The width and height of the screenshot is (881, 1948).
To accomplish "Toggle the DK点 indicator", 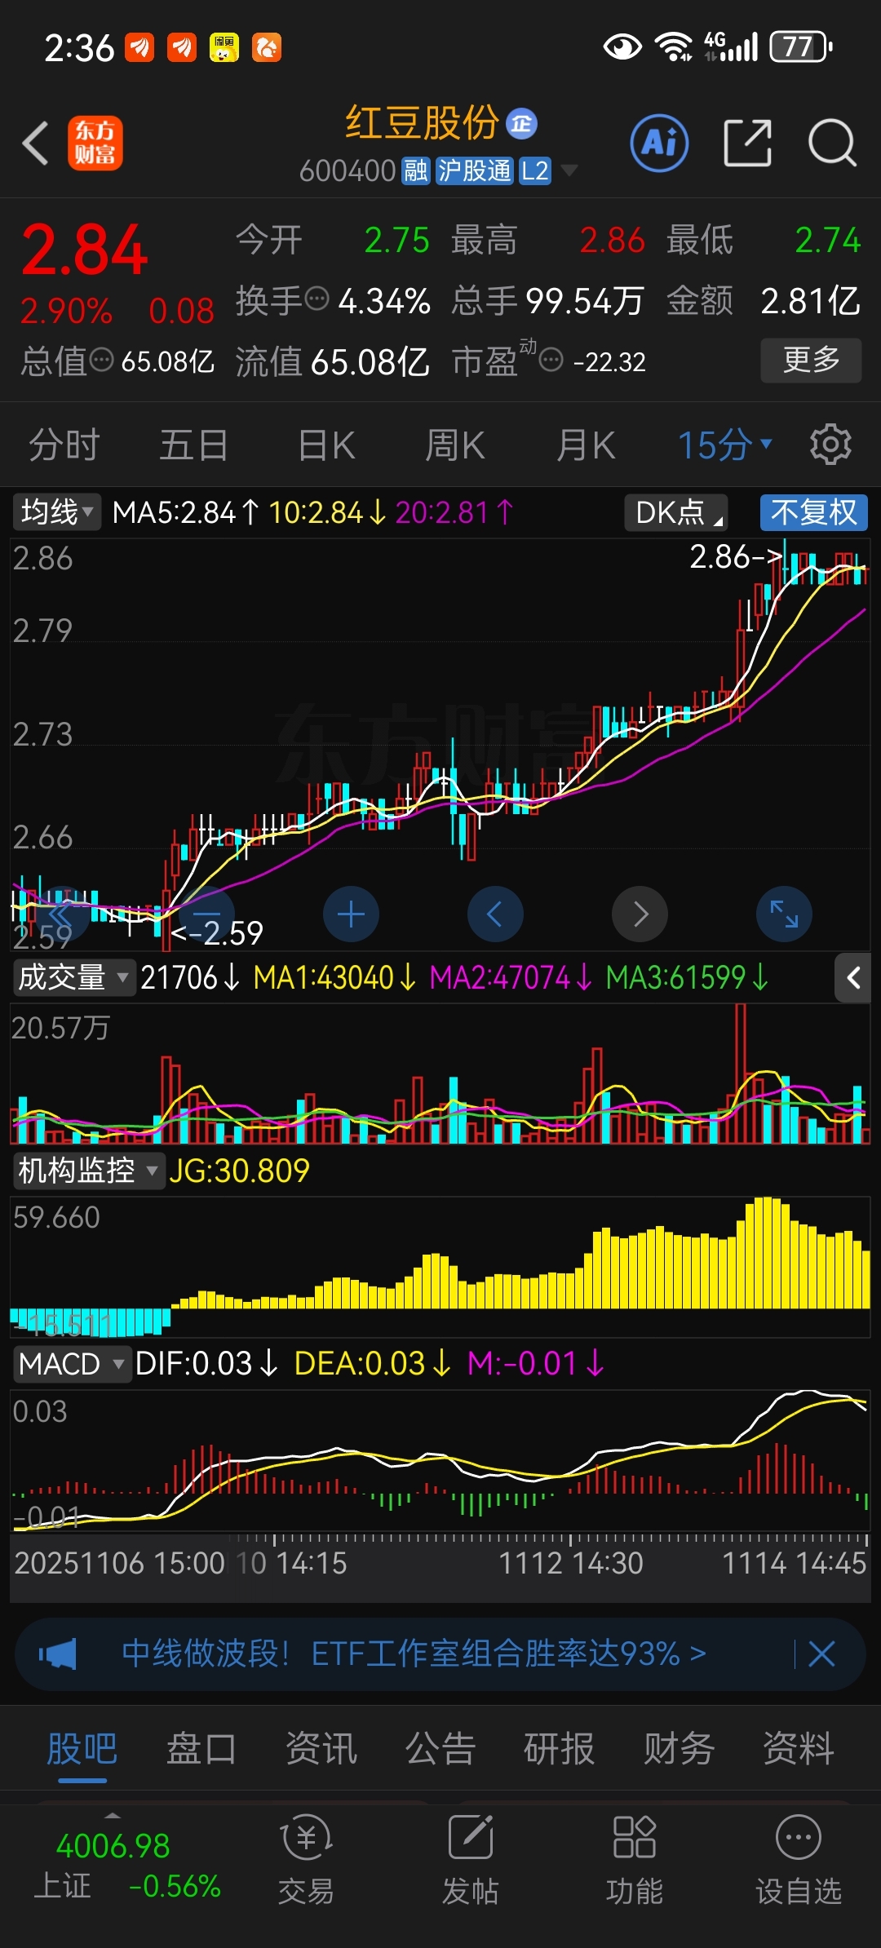I will tap(676, 512).
